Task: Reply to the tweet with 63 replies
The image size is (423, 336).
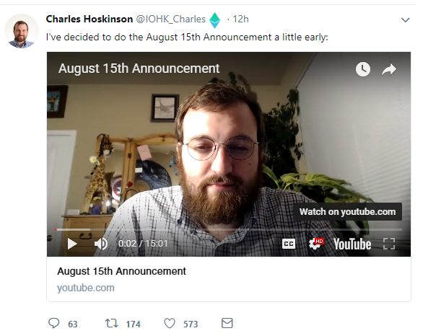Action: (x=53, y=323)
